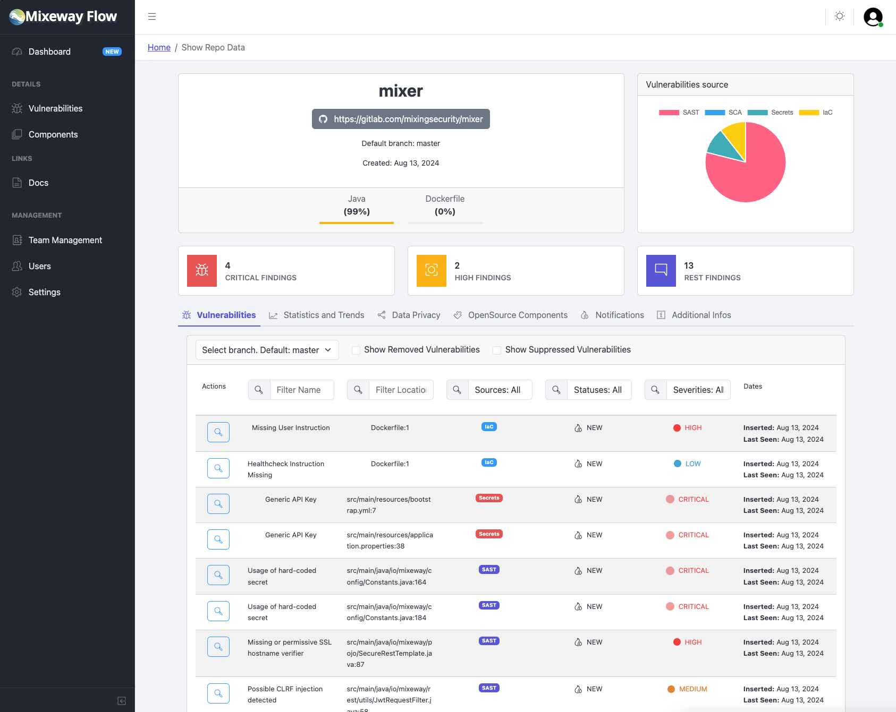Screen dimensions: 896x712
Task: Click the yellow high findings icon
Action: [432, 271]
